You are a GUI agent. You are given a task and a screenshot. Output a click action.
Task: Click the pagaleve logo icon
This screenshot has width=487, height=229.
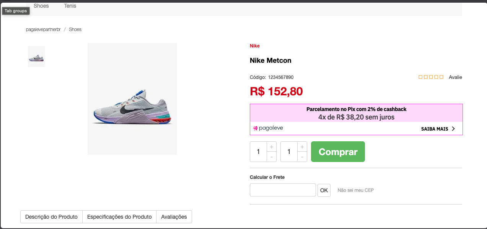coord(256,128)
